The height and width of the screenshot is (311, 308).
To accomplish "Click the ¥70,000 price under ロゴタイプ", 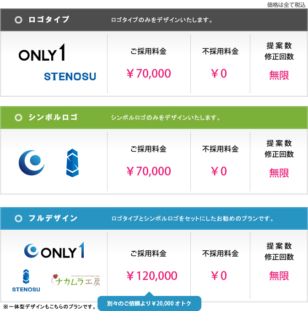I will [x=149, y=74].
